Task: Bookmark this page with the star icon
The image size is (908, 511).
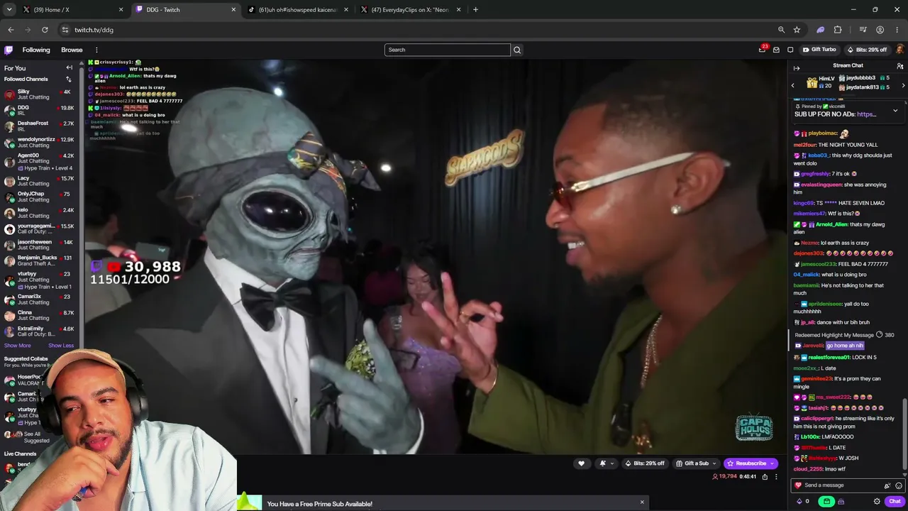Action: (x=797, y=30)
